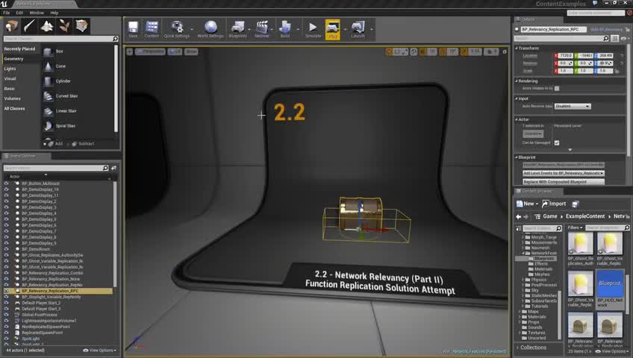This screenshot has width=633, height=358.
Task: Select the Curved Stair brush
Action: (78, 96)
